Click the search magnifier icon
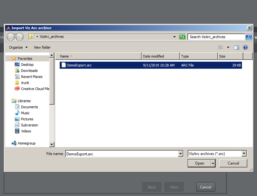Screen dimensions: 257x196 tap(249, 37)
